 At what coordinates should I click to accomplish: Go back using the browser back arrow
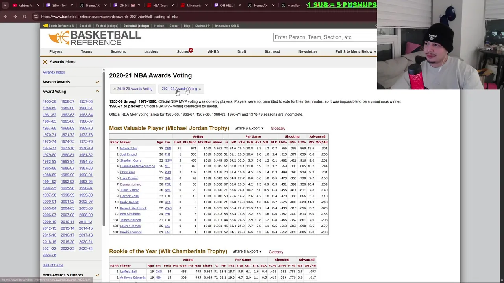(x=6, y=17)
